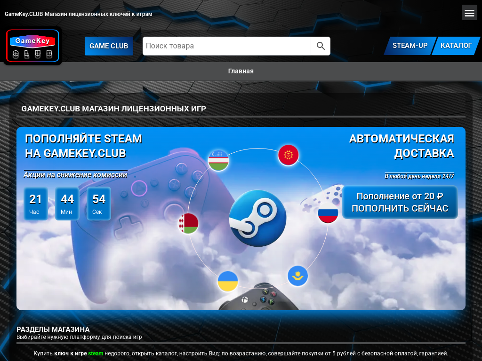Click the ПОПОЛНИТЬ СЕЙЧАС button
Viewport: 482px width, 361px height.
[x=400, y=202]
